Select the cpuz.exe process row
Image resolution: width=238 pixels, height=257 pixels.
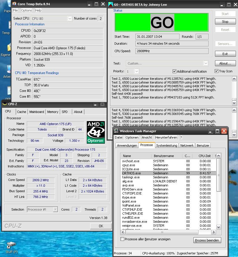pyautogui.click(x=169, y=165)
